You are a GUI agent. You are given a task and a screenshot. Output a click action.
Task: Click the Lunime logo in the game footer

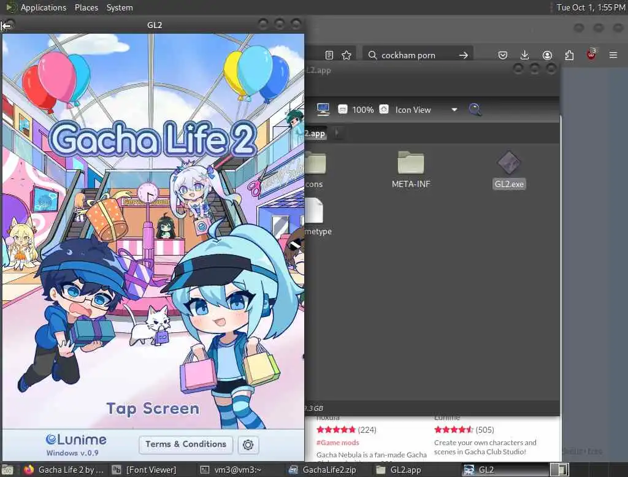point(75,440)
